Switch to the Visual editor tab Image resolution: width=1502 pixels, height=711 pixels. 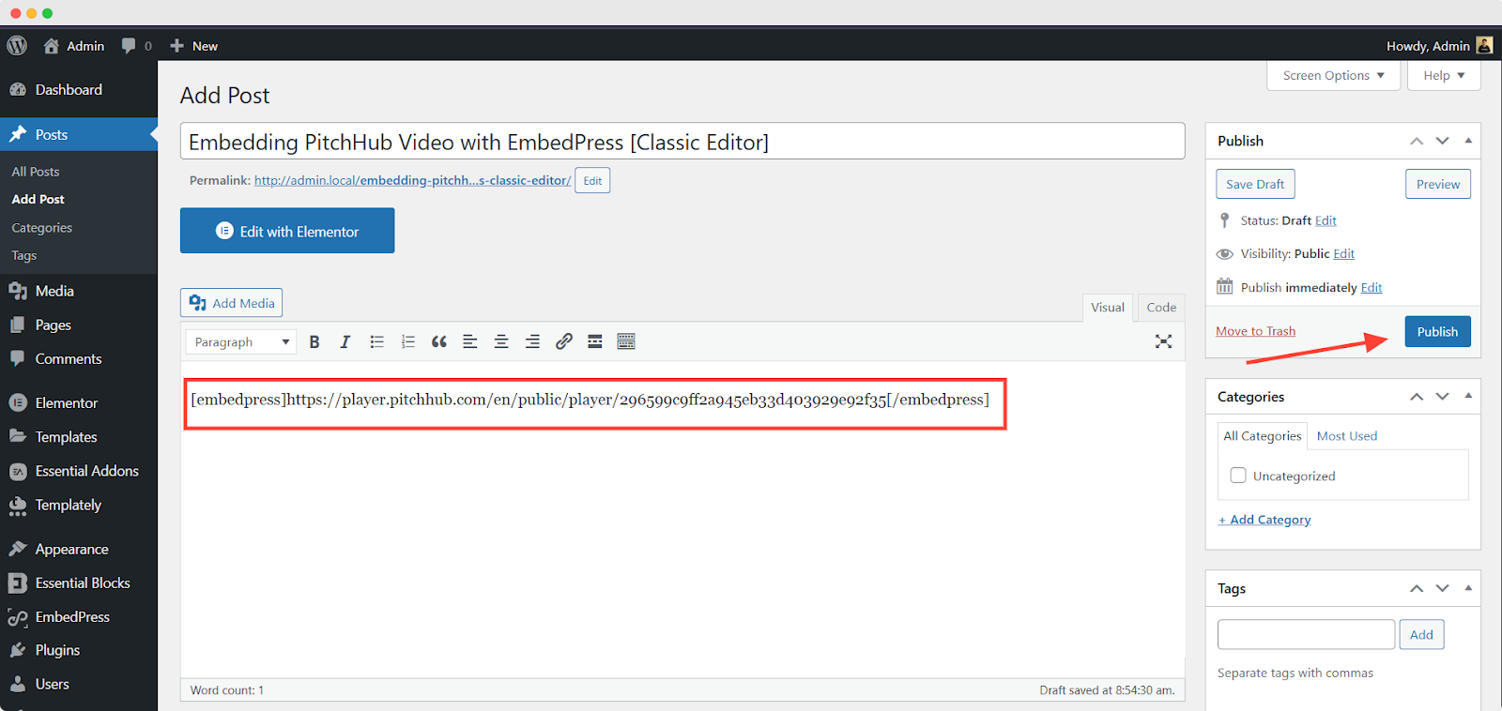click(1108, 308)
